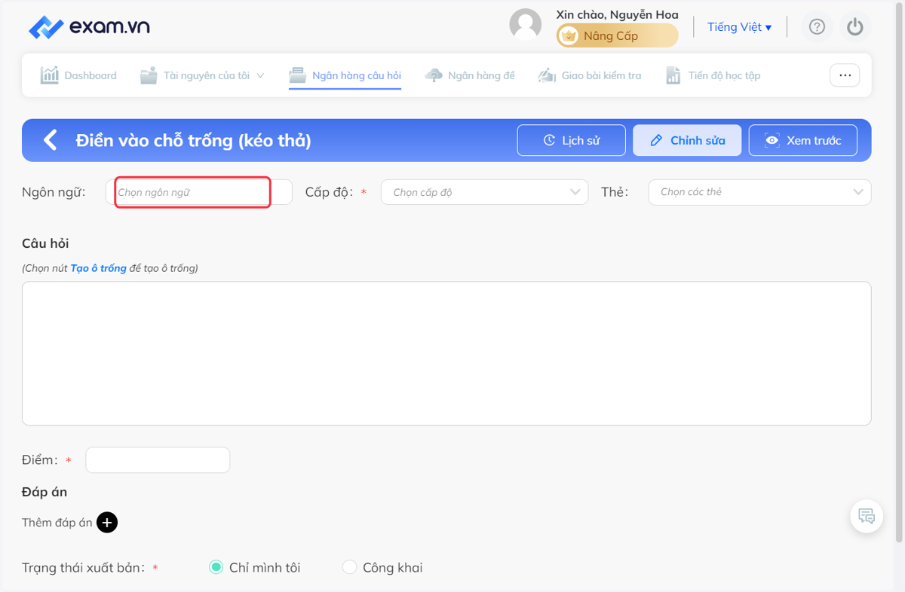Image resolution: width=905 pixels, height=592 pixels.
Task: Open the Chọn ngôn ngữ dropdown
Action: click(199, 192)
